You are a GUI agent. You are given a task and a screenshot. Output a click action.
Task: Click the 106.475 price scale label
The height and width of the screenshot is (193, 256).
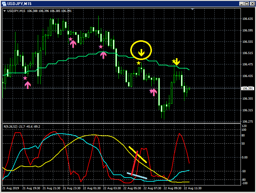tap(247, 64)
